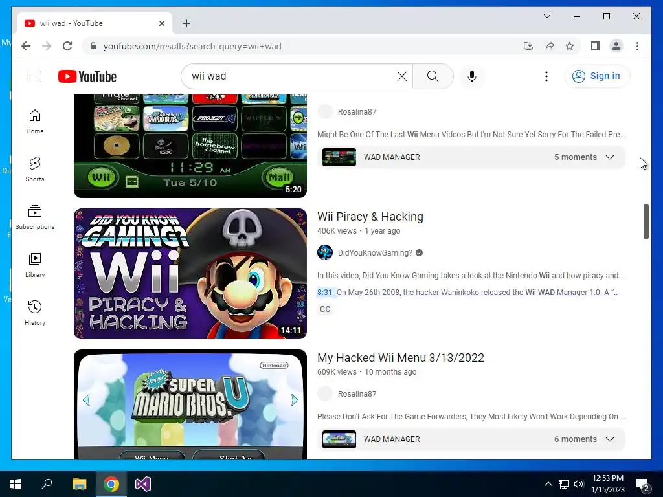Go forward with browser forward arrow

click(x=47, y=46)
